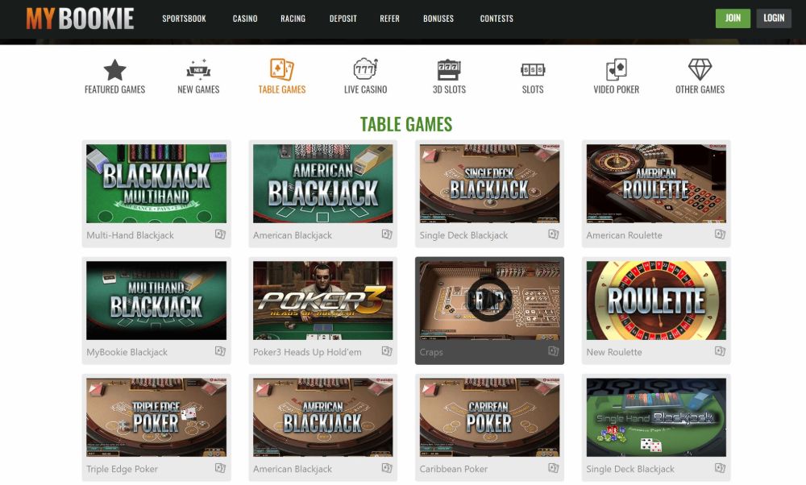Open the Sportsbook menu item
This screenshot has height=485, width=806.
[184, 19]
